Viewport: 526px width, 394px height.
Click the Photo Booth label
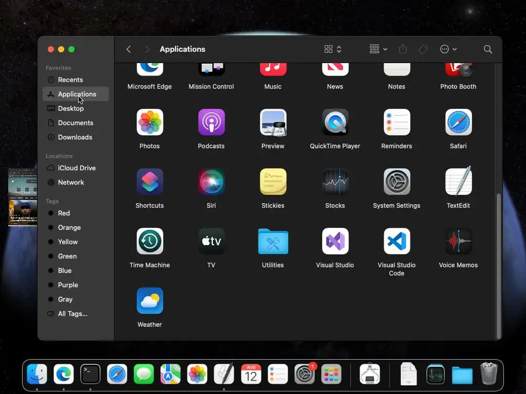pyautogui.click(x=458, y=86)
